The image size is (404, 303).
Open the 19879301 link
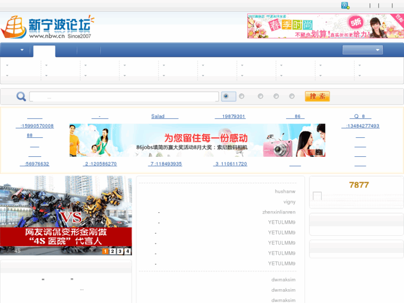(x=230, y=116)
